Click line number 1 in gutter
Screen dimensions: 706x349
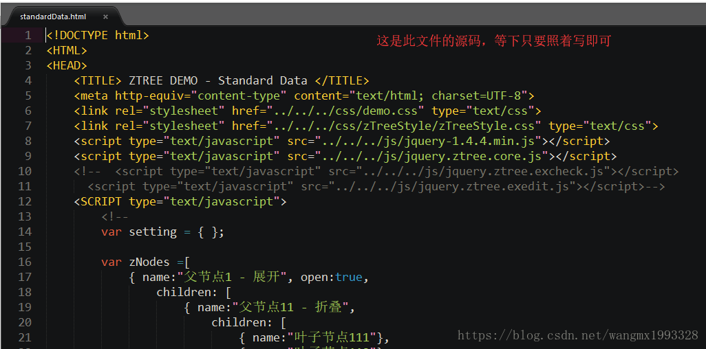tap(28, 35)
